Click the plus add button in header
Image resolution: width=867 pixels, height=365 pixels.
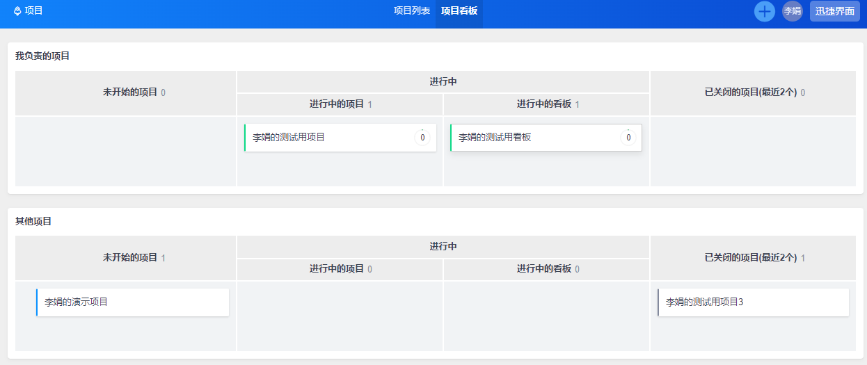click(x=765, y=11)
